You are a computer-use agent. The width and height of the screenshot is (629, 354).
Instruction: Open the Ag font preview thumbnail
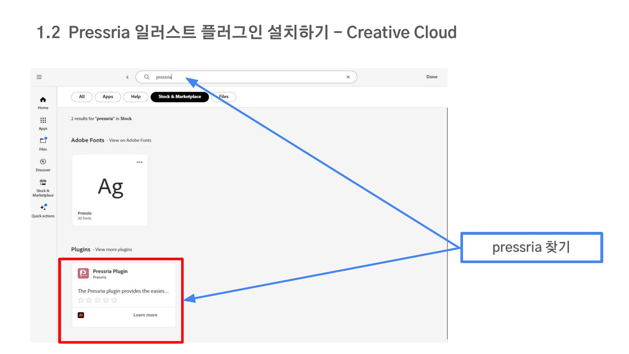110,187
